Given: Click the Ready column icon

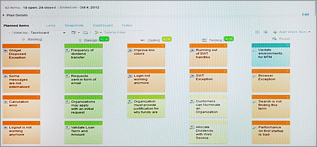Looking at the screenshot, I should pos(274,39).
